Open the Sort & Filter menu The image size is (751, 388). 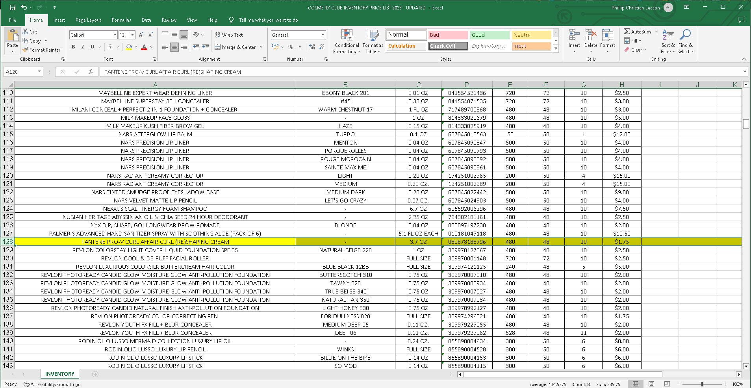[668, 41]
